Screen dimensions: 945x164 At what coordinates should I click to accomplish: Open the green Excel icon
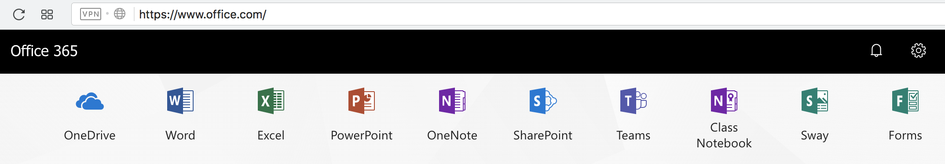click(271, 101)
